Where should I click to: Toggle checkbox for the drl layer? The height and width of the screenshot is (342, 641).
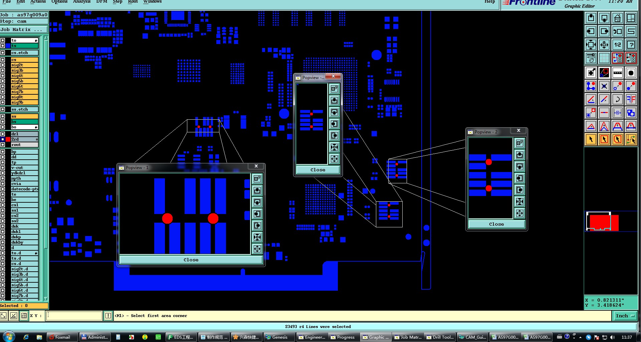tap(3, 134)
